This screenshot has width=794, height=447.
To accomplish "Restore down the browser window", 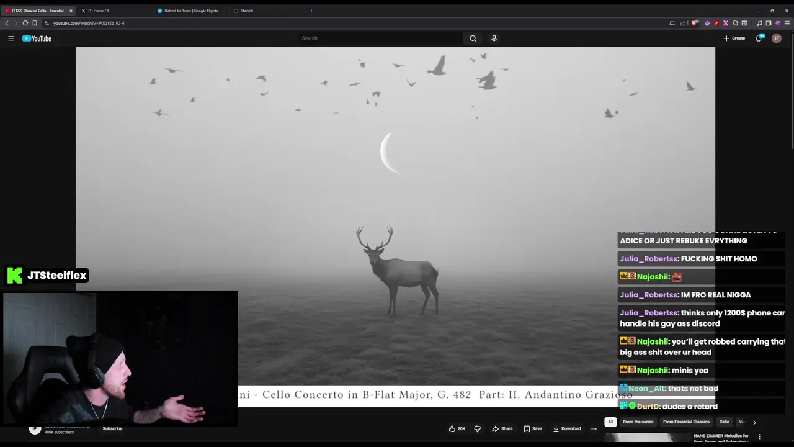I will pos(772,11).
